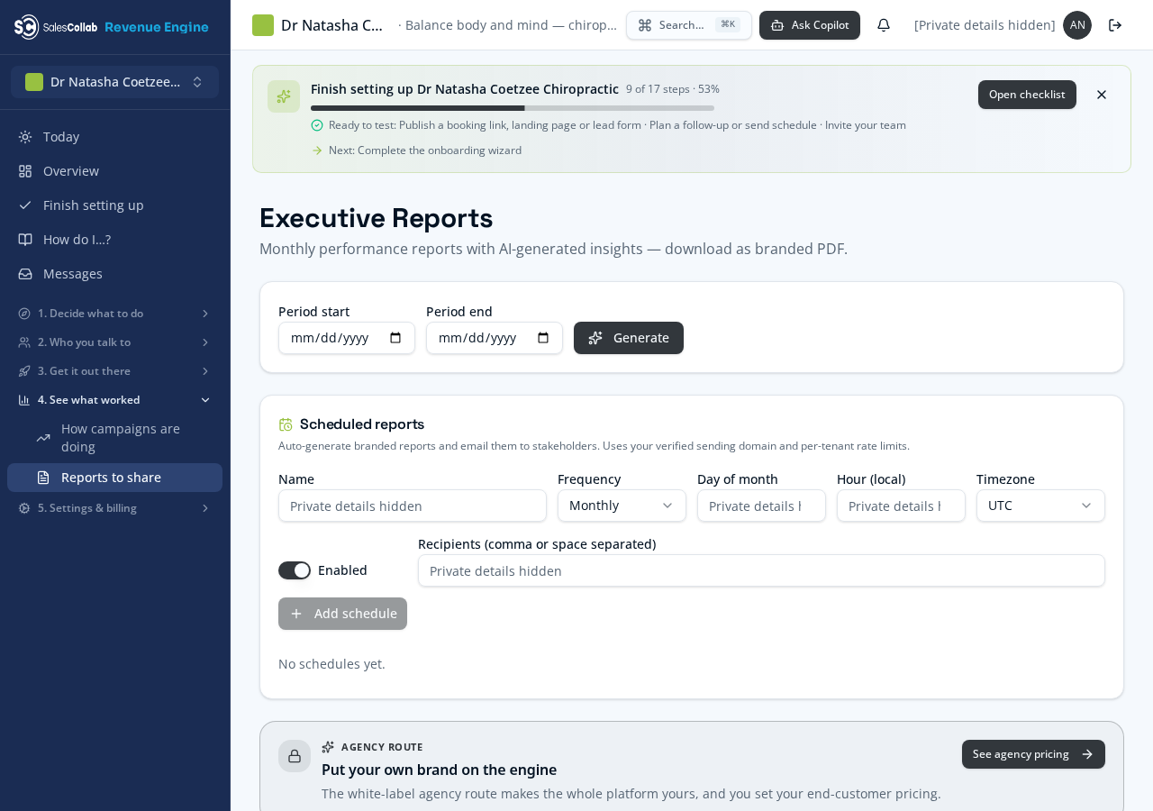Click the How do I book icon
The height and width of the screenshot is (811, 1153).
pyautogui.click(x=25, y=240)
